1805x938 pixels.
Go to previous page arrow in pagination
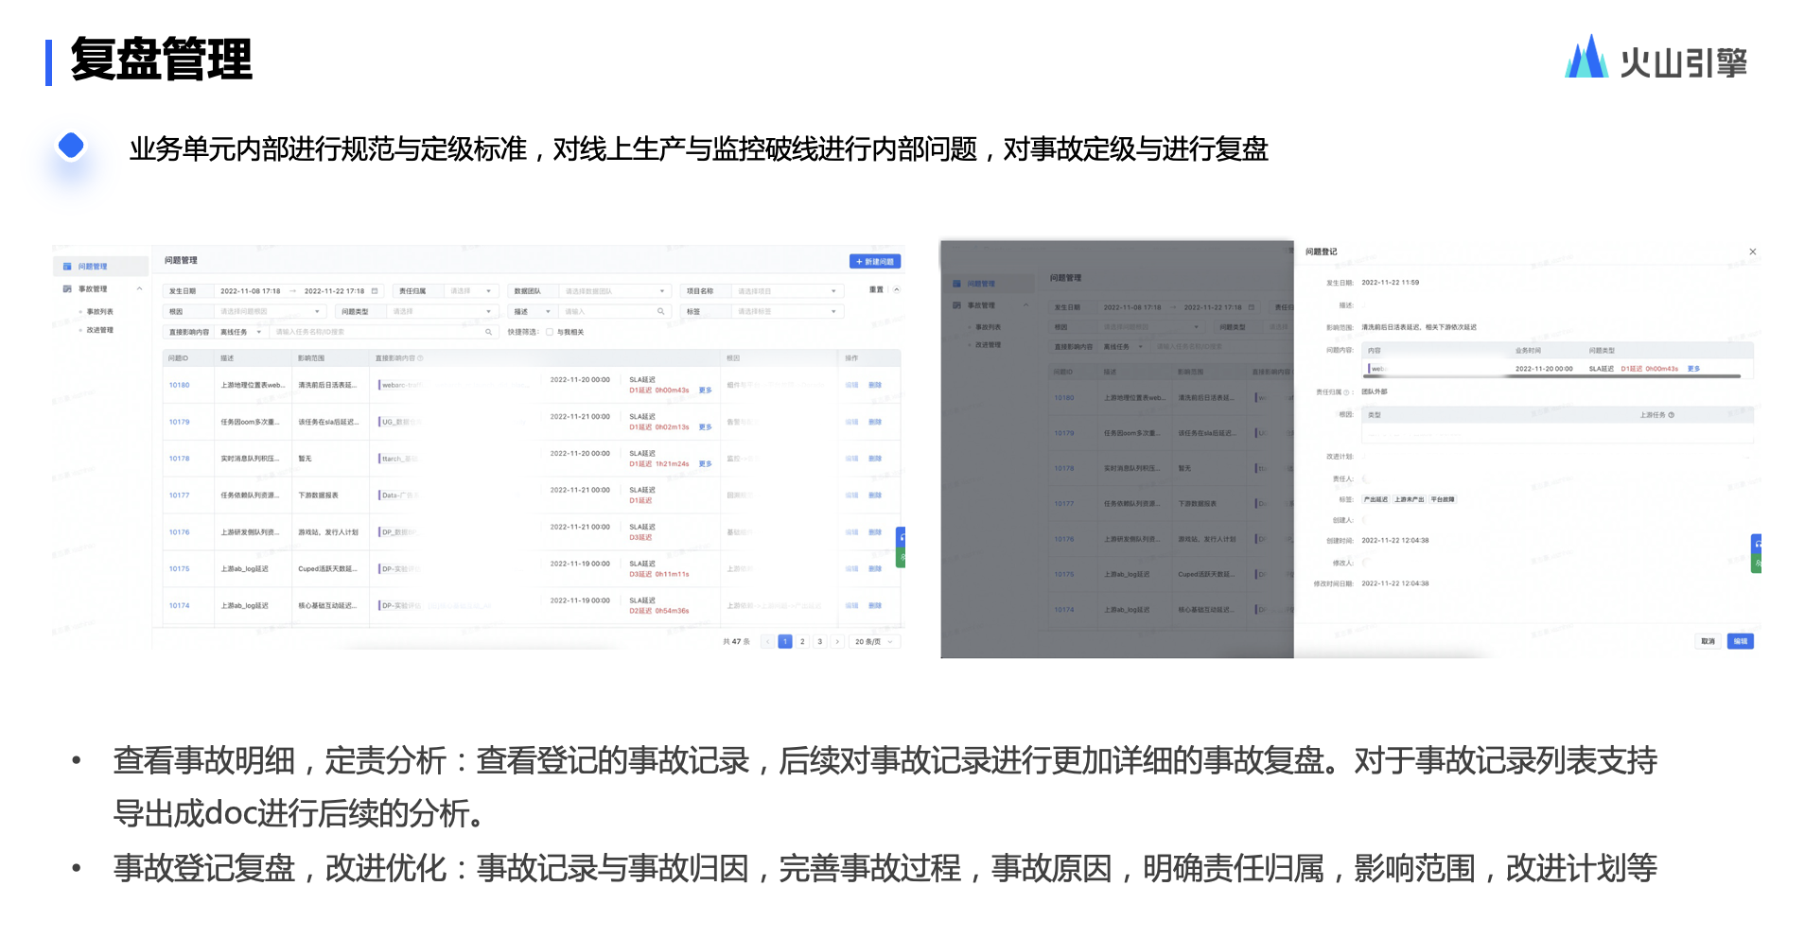point(767,642)
